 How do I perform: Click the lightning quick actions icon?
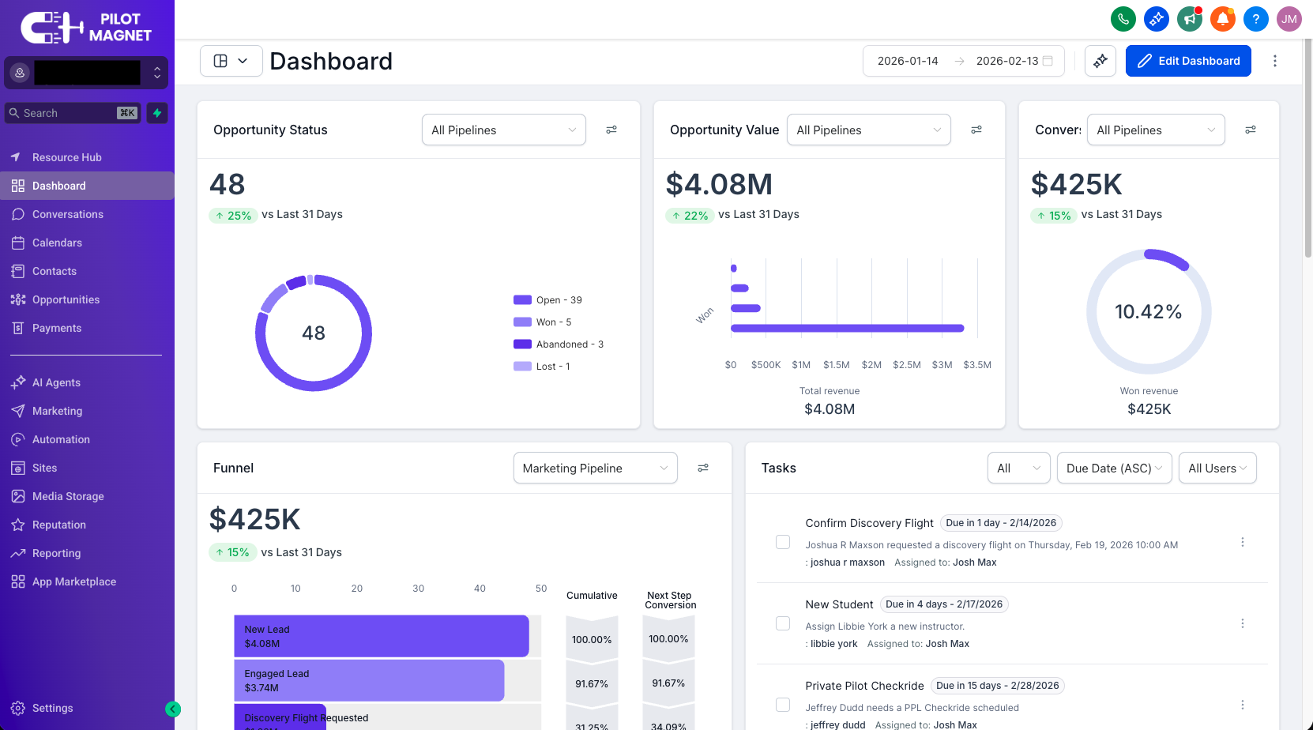pos(157,113)
